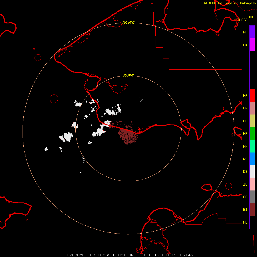The width and height of the screenshot is (257, 257).
Task: Click the WS legend label
Action: point(245,159)
